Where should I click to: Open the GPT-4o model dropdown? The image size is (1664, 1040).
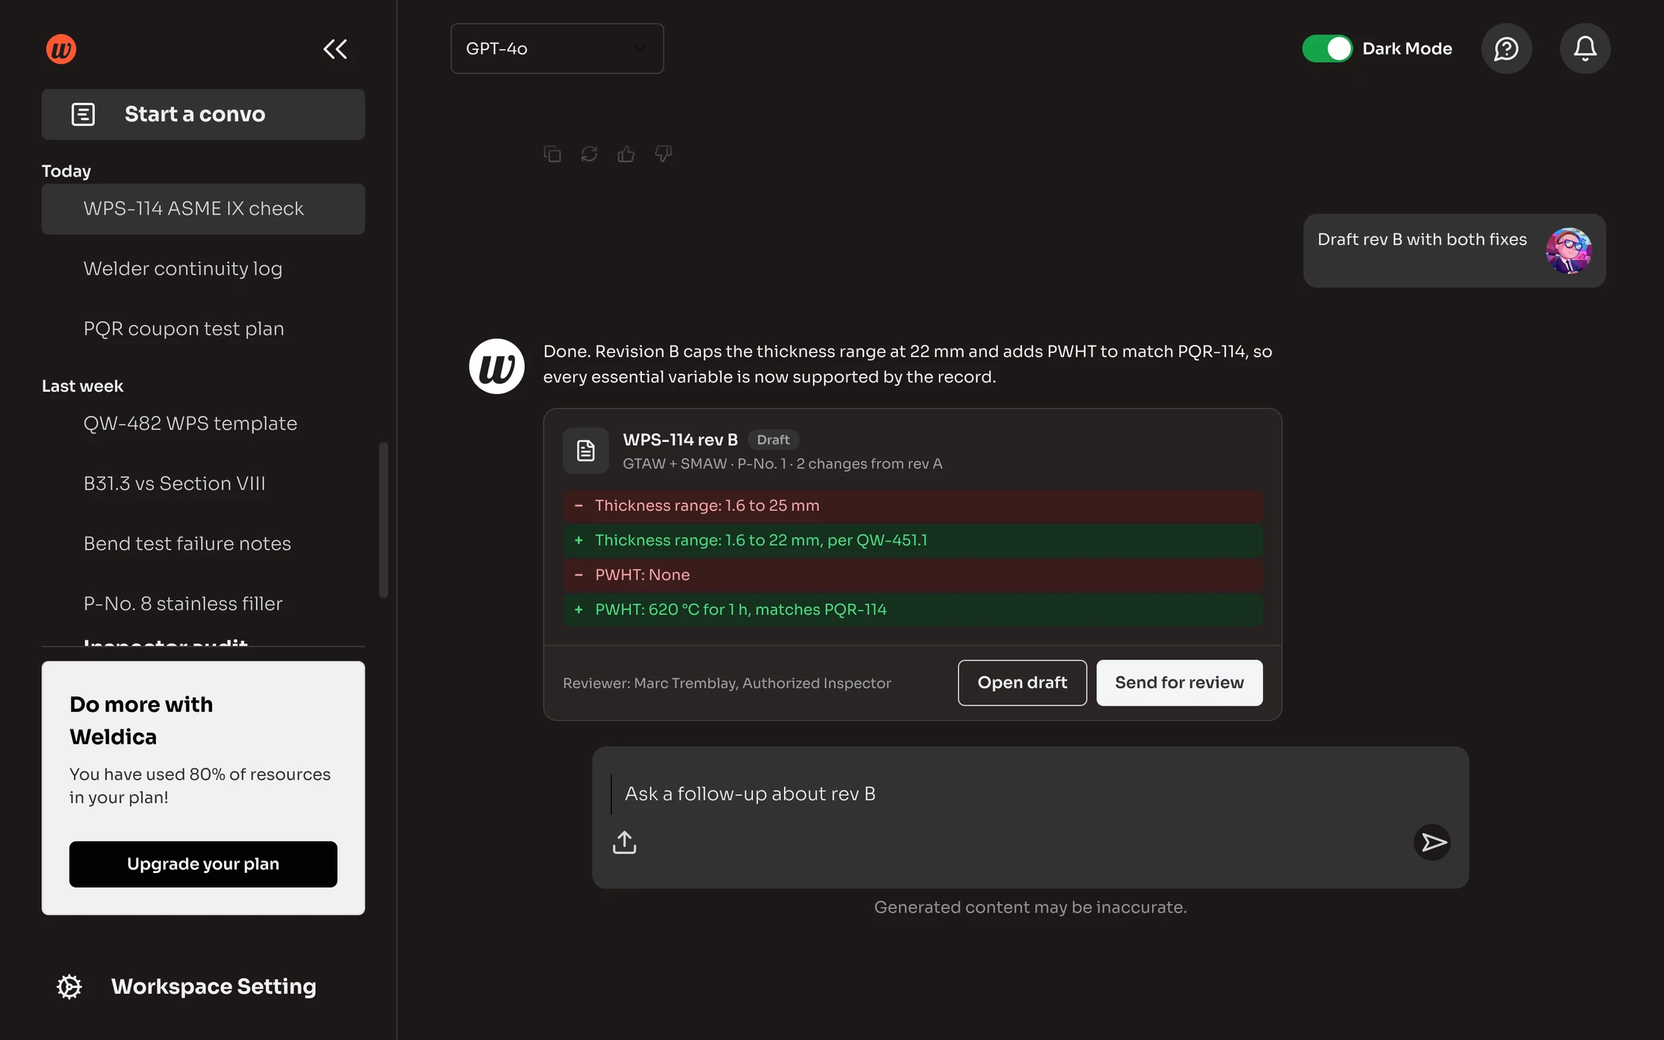[557, 49]
